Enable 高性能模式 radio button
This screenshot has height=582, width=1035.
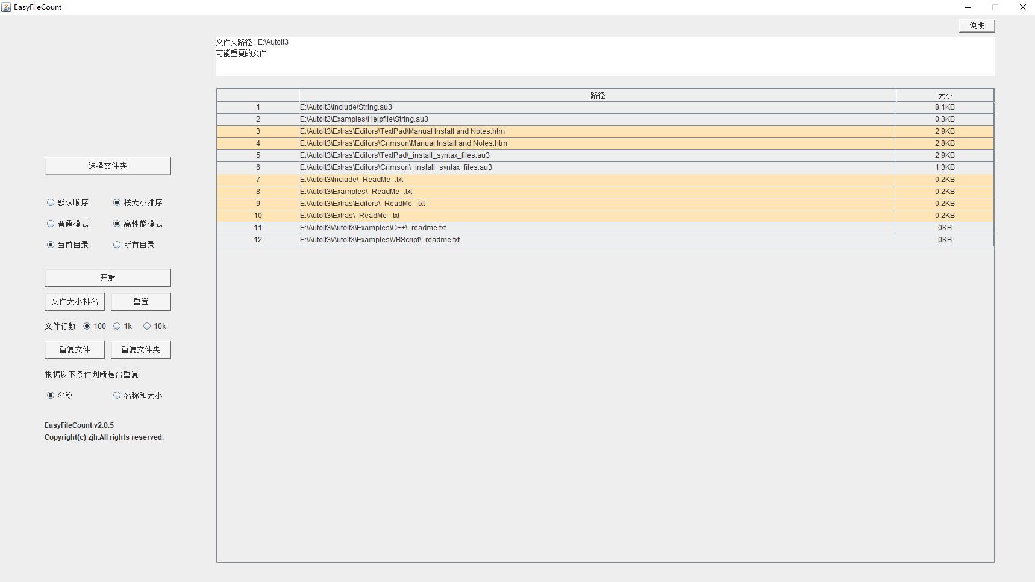click(x=117, y=224)
